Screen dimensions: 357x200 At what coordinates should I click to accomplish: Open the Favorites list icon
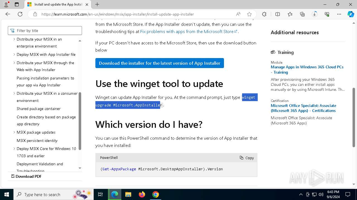click(290, 14)
